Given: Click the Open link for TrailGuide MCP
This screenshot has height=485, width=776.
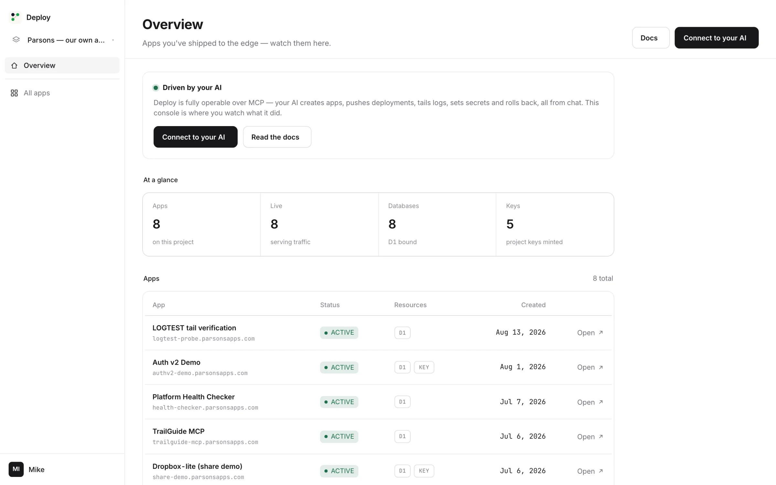Looking at the screenshot, I should 590,436.
